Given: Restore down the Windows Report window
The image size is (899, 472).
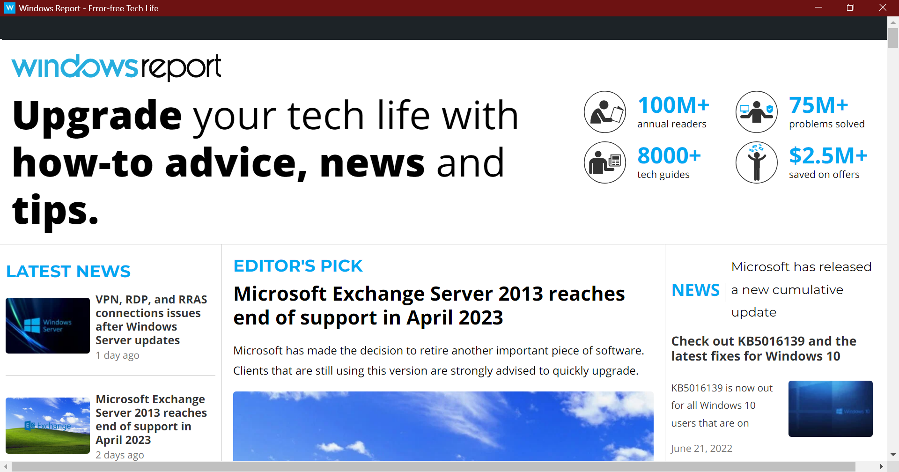Looking at the screenshot, I should pyautogui.click(x=850, y=8).
